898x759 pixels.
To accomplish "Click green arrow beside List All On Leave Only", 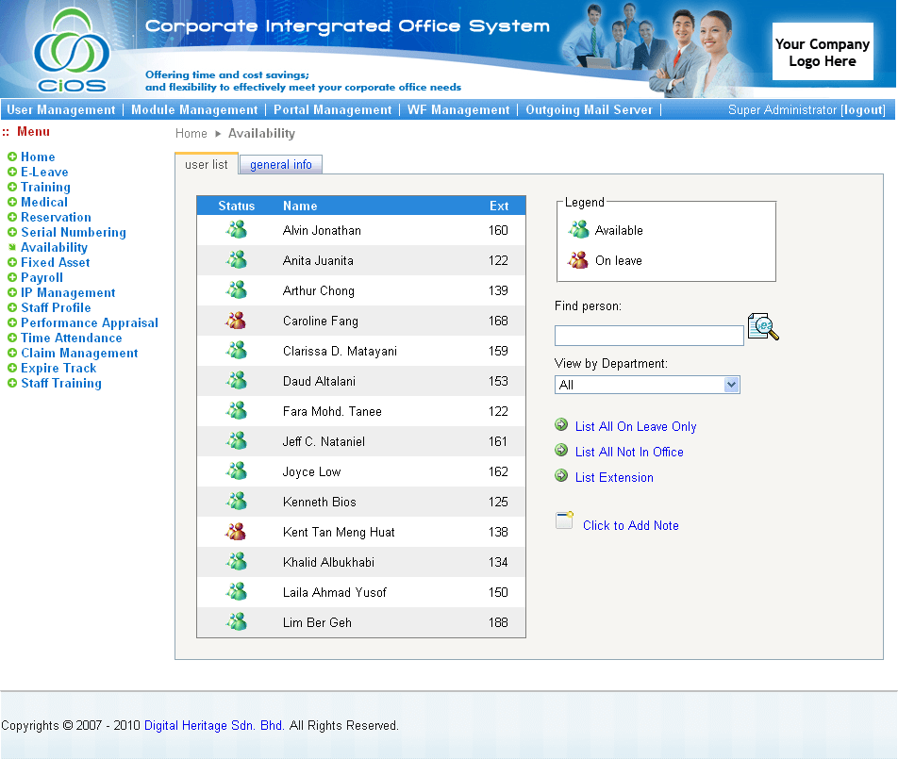I will pos(562,425).
